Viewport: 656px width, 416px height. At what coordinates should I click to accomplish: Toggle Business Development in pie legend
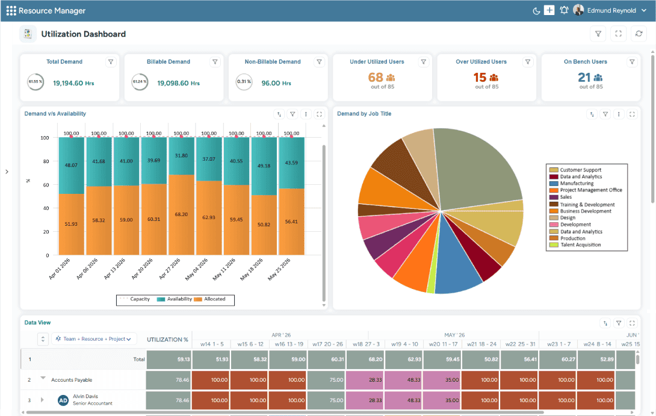coord(580,211)
